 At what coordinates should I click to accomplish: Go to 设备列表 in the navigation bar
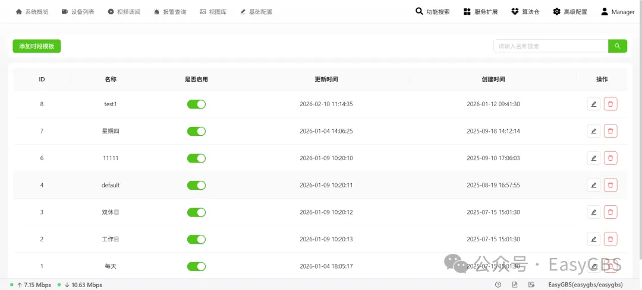78,12
